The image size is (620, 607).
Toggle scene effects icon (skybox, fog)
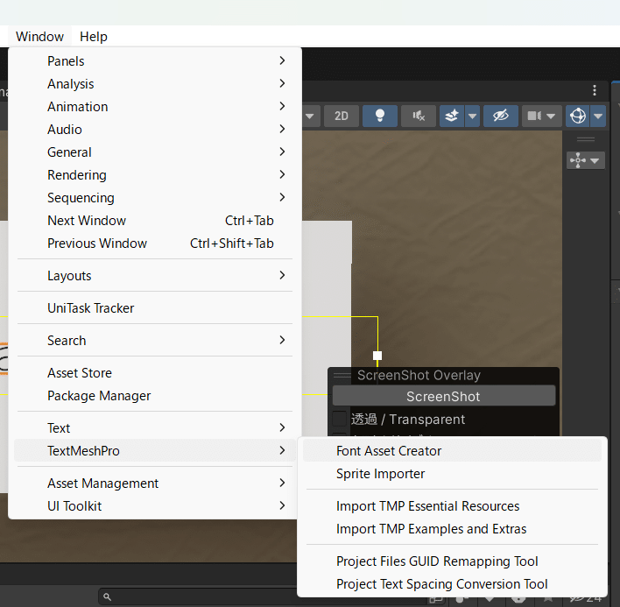pyautogui.click(x=452, y=116)
